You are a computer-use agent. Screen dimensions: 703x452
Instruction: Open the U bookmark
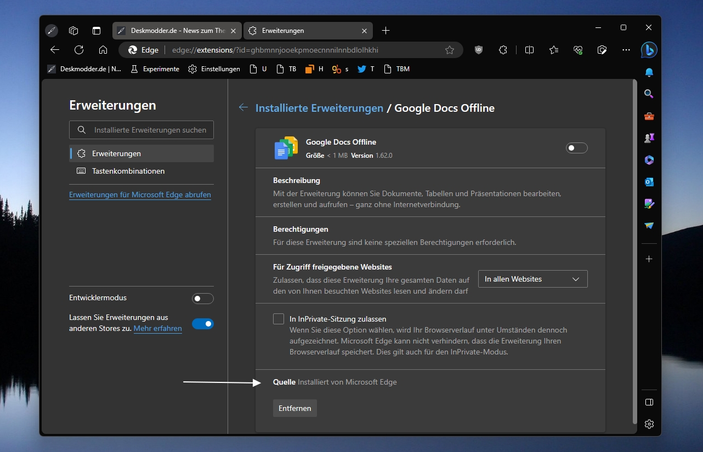coord(258,69)
